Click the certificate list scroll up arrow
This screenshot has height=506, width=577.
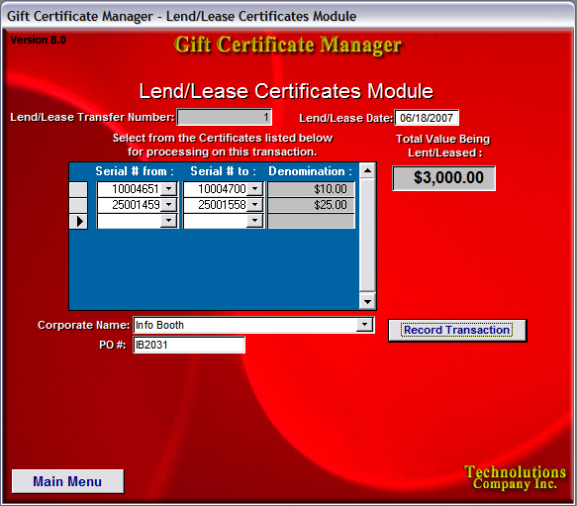(367, 170)
